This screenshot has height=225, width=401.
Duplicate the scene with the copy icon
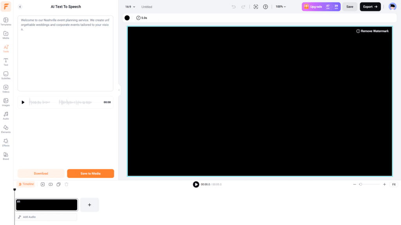[x=59, y=184]
